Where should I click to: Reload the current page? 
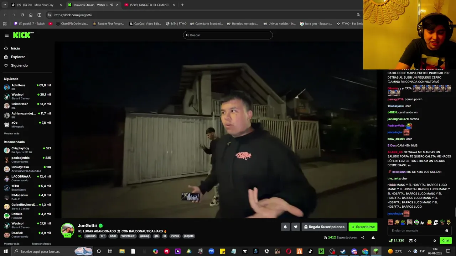coord(22,15)
